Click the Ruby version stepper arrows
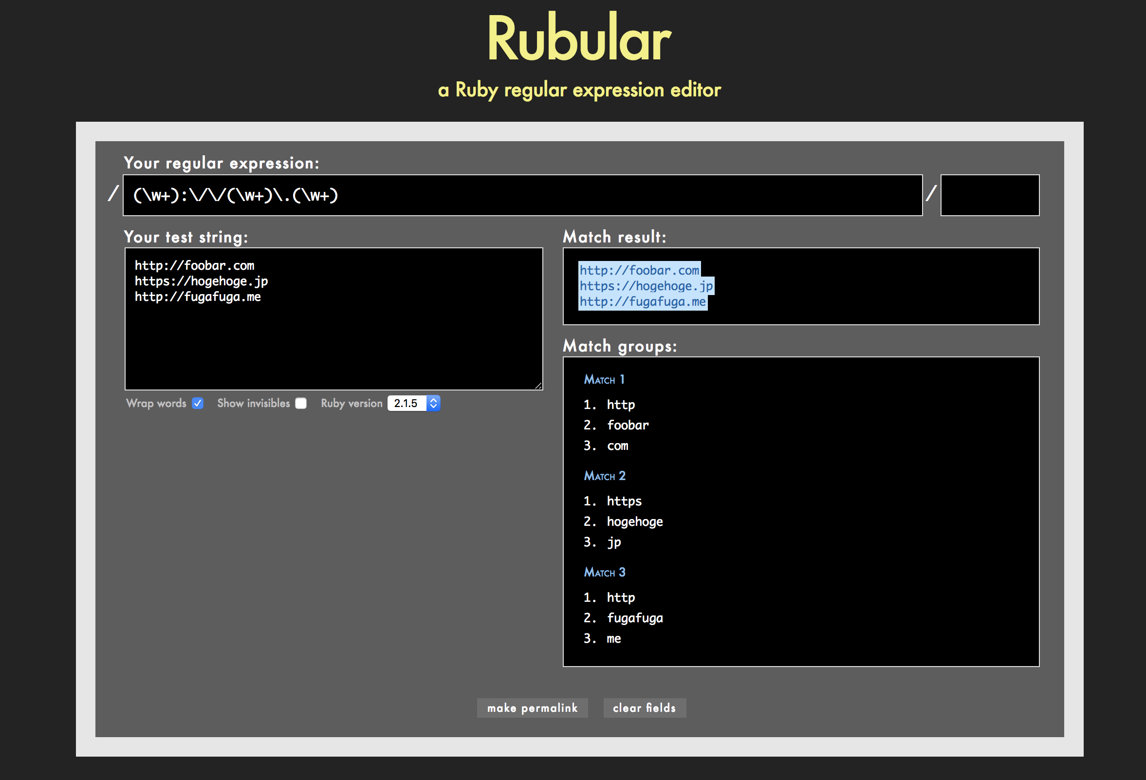Viewport: 1146px width, 780px height. (x=433, y=403)
